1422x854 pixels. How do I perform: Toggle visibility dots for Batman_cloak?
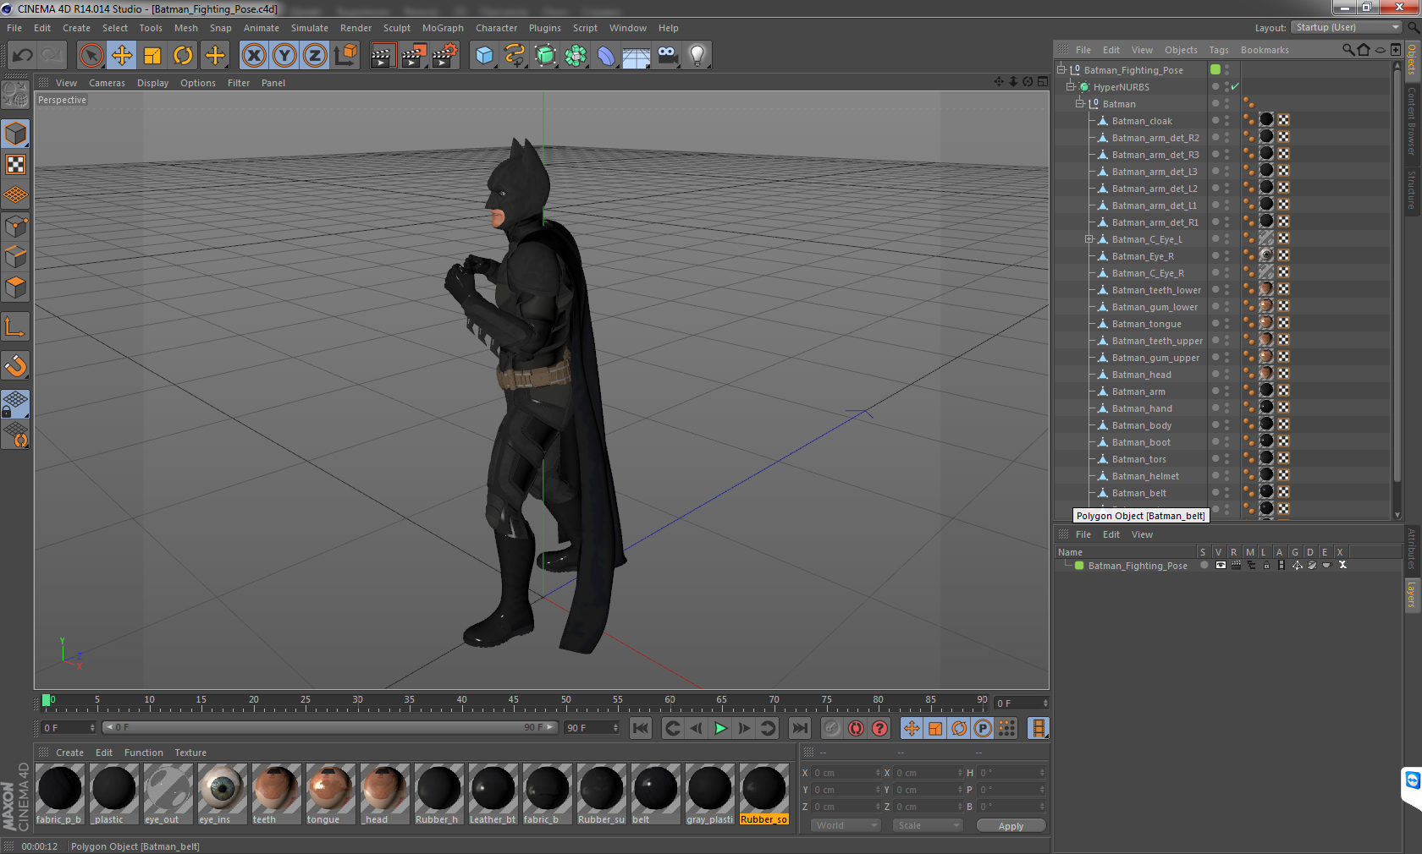pos(1226,120)
